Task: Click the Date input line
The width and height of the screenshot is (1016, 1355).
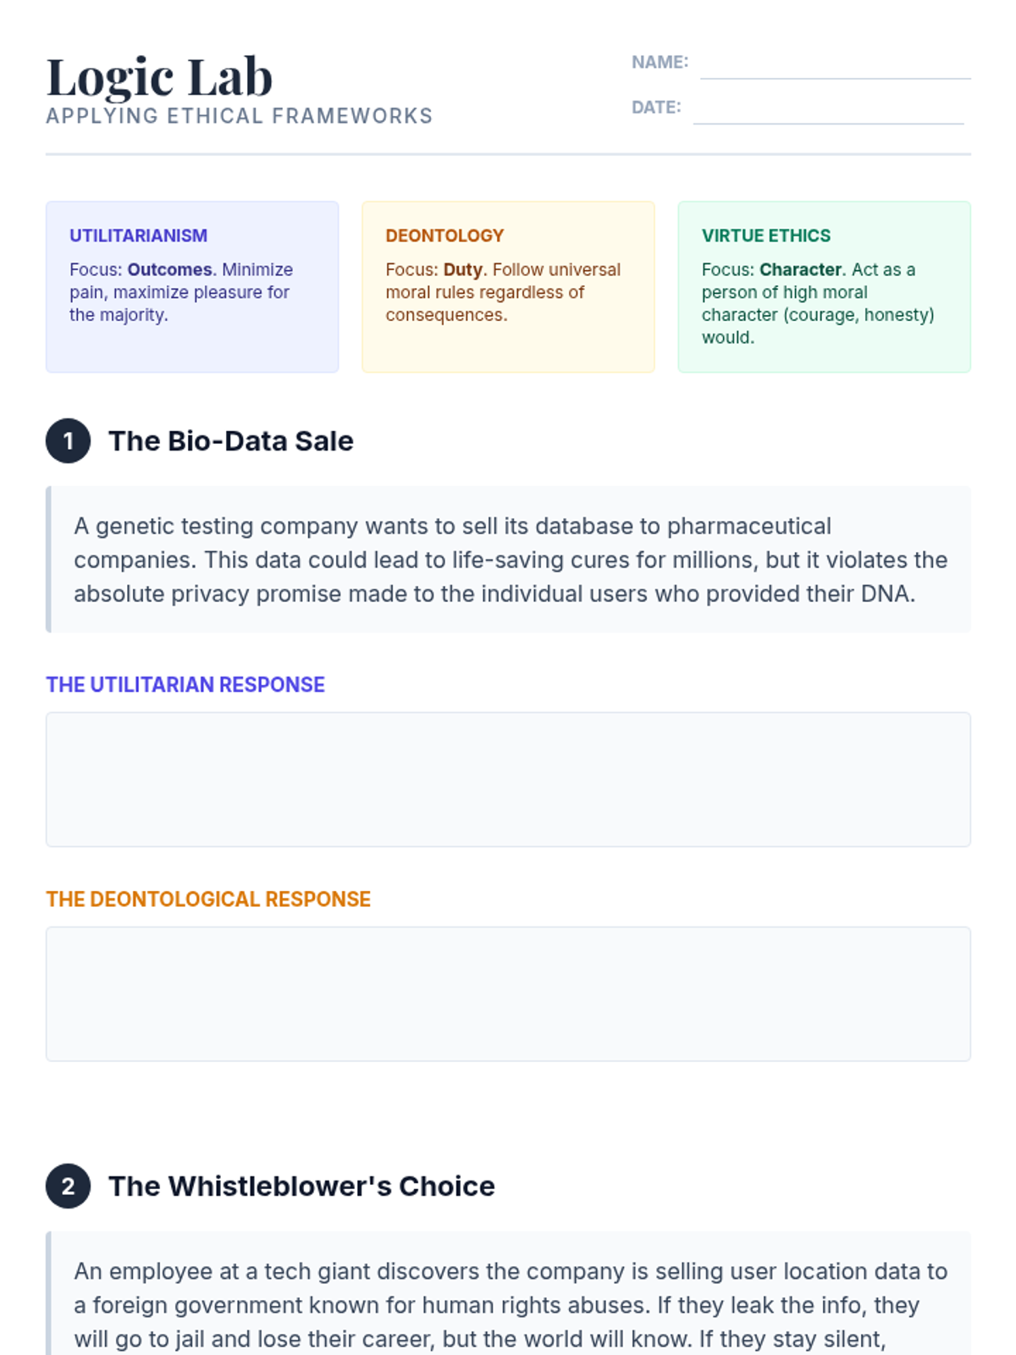Action: (828, 108)
